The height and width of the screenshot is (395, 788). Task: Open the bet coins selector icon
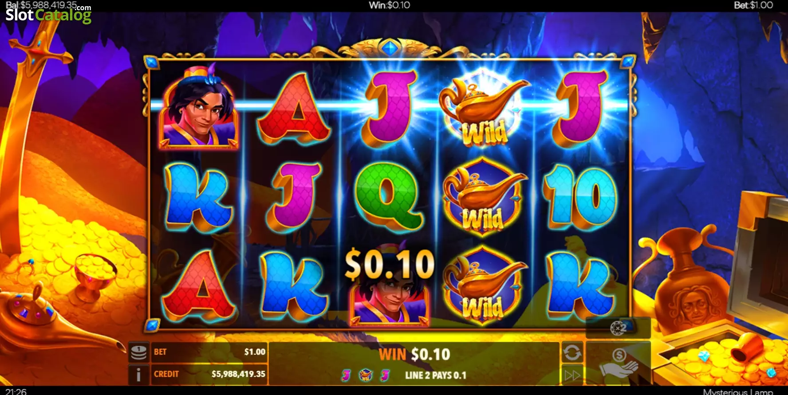138,352
